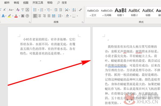
Task: Click the 搜索 search box
Action: click(62, 3)
